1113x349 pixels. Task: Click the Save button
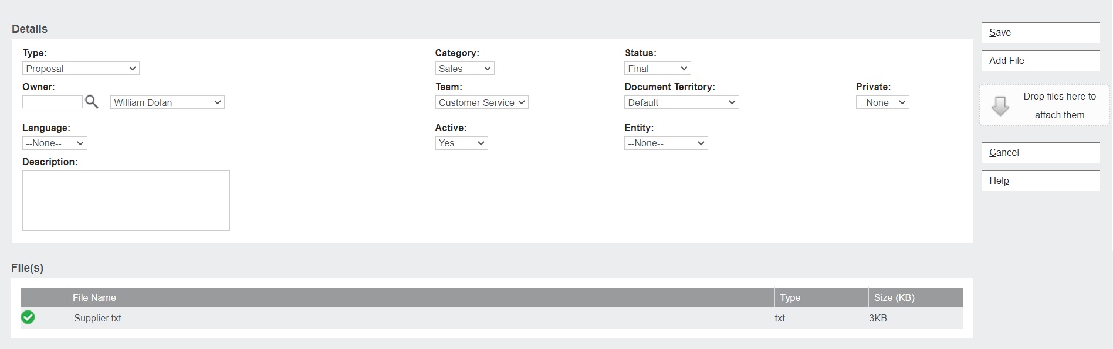coord(1040,33)
